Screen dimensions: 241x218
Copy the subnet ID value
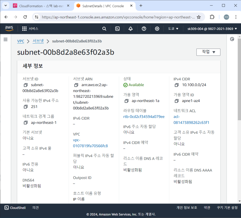[x=26, y=85]
